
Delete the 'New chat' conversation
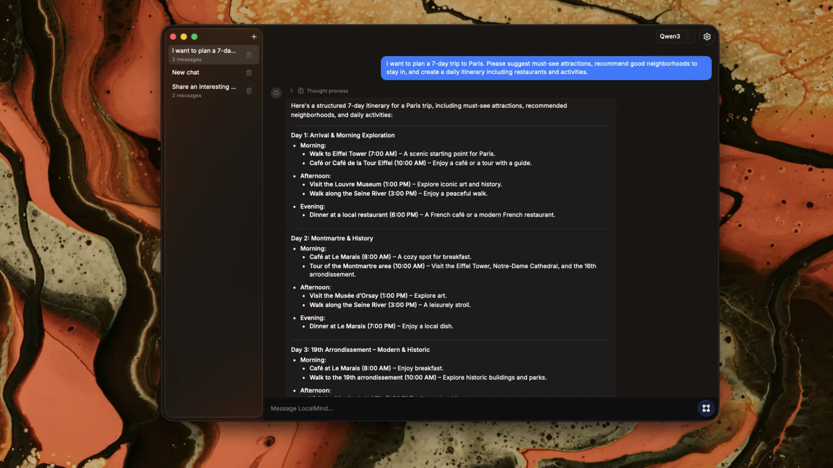click(249, 73)
